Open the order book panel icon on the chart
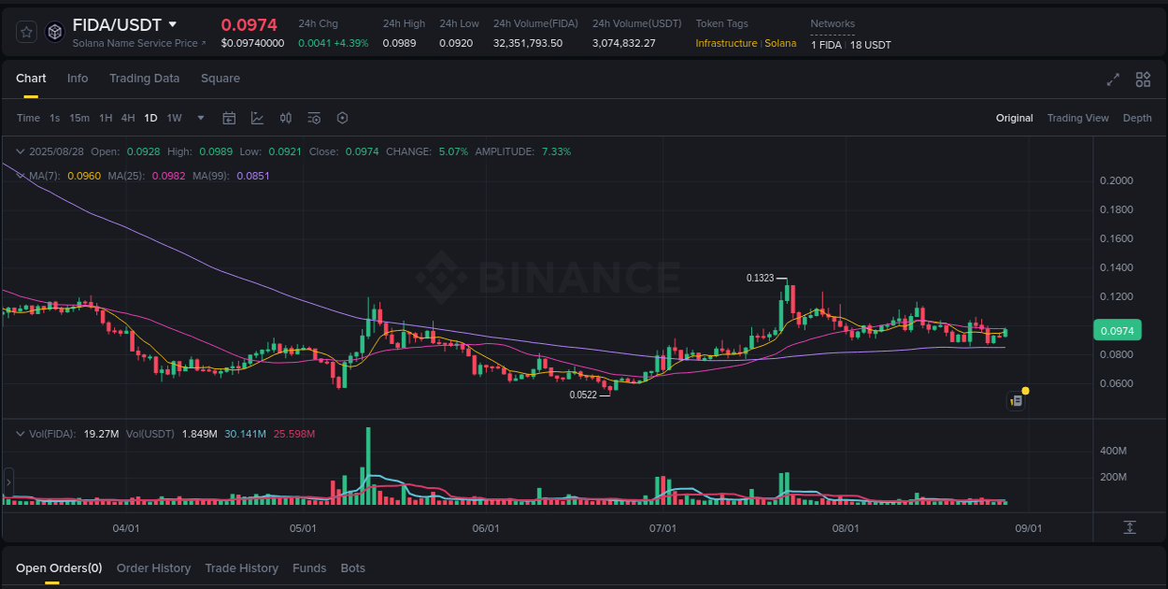 pyautogui.click(x=1016, y=400)
